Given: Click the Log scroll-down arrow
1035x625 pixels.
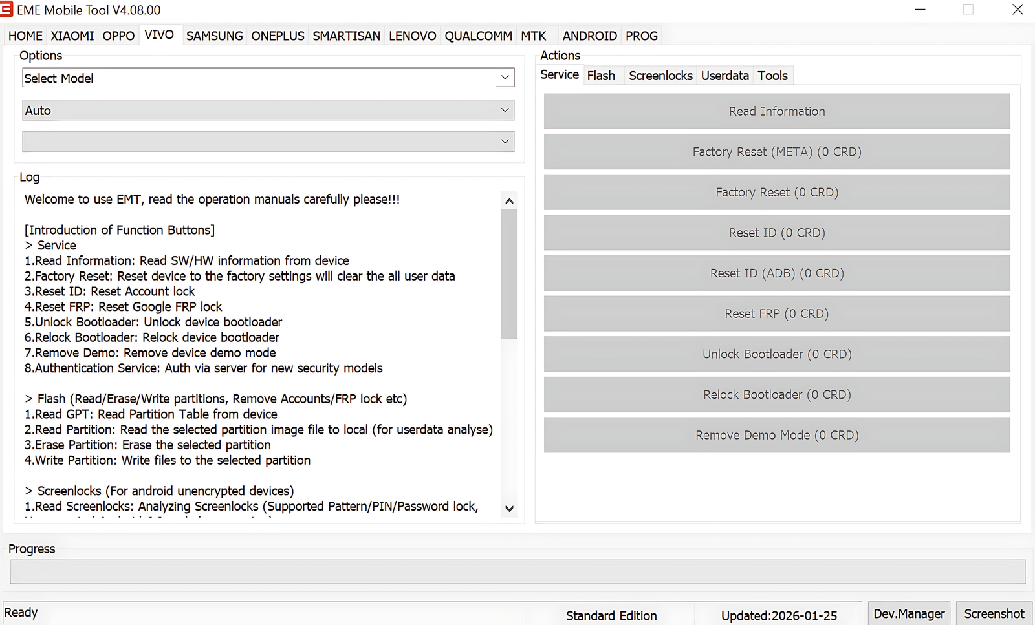Looking at the screenshot, I should [x=509, y=509].
